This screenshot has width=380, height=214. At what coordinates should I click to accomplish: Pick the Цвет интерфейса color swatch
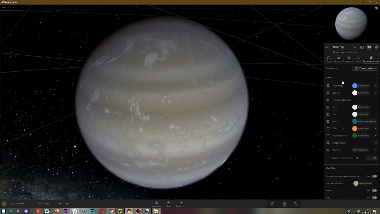[356, 183]
